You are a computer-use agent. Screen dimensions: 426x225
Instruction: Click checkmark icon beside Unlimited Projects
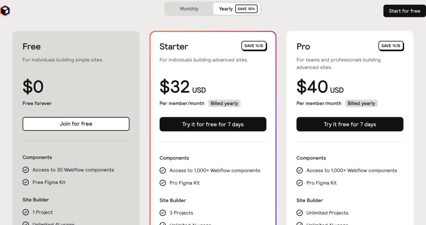point(300,213)
